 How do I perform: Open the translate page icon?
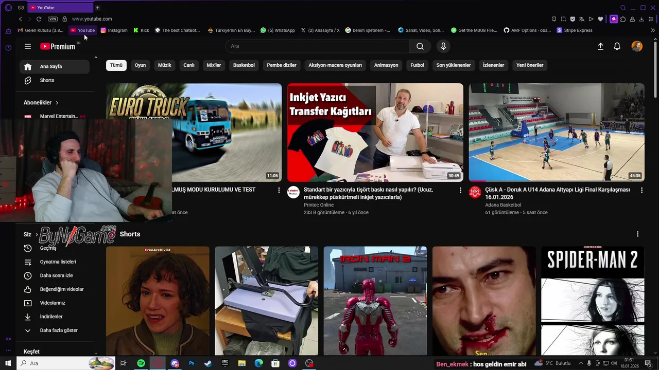point(582,19)
